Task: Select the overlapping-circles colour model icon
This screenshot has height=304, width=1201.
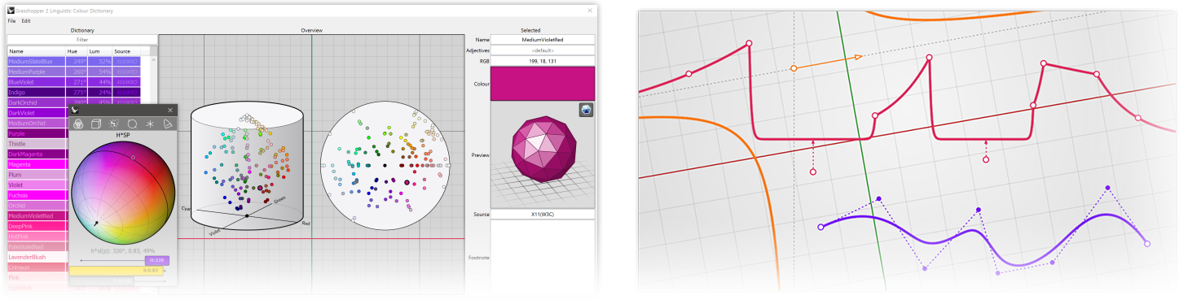Action: 79,124
